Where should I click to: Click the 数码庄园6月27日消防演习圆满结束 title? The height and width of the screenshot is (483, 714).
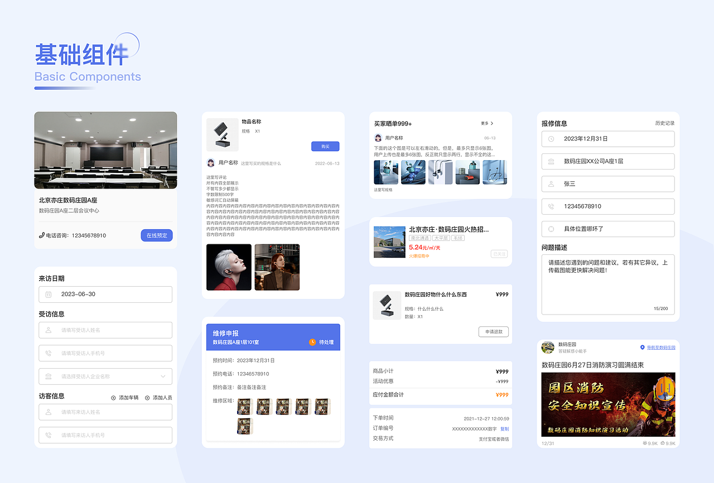593,365
